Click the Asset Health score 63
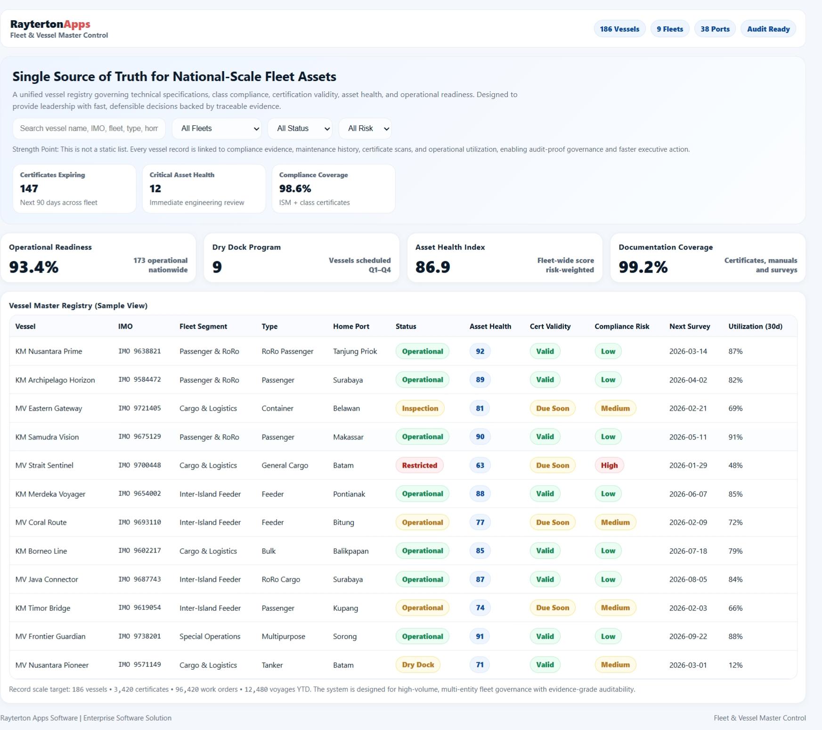The width and height of the screenshot is (822, 730). pyautogui.click(x=479, y=465)
